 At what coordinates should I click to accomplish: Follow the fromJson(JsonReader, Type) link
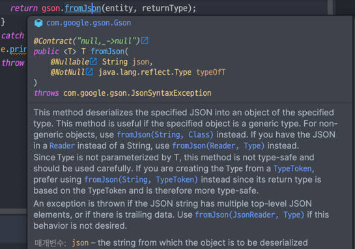click(x=249, y=214)
